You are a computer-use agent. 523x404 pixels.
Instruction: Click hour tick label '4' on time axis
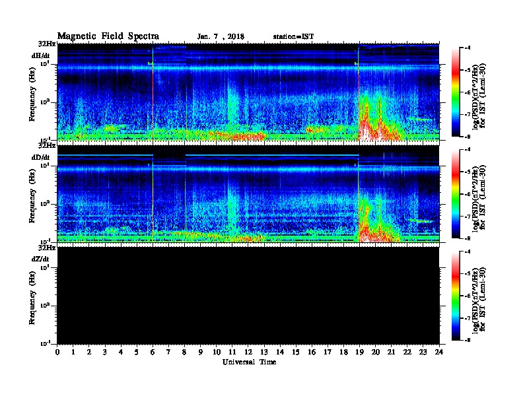pos(121,353)
